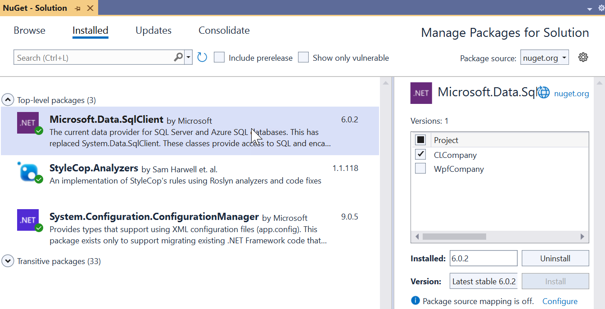
Task: Expand the Transitive packages group
Action: pyautogui.click(x=8, y=261)
